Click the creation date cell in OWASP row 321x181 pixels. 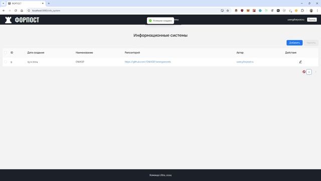[x=33, y=62]
